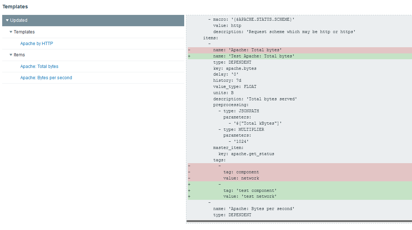Click the line name: 'Apache: Bytes per second'
The height and width of the screenshot is (230, 412).
coord(254,209)
